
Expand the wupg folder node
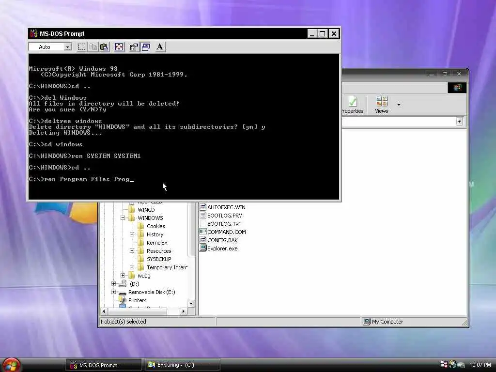pos(123,275)
